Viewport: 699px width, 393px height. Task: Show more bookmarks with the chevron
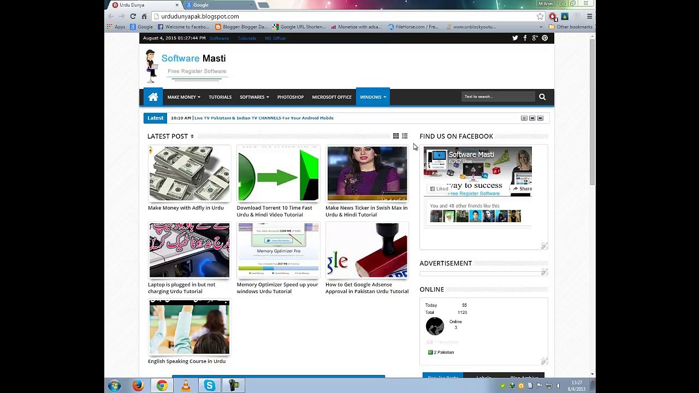pos(541,27)
